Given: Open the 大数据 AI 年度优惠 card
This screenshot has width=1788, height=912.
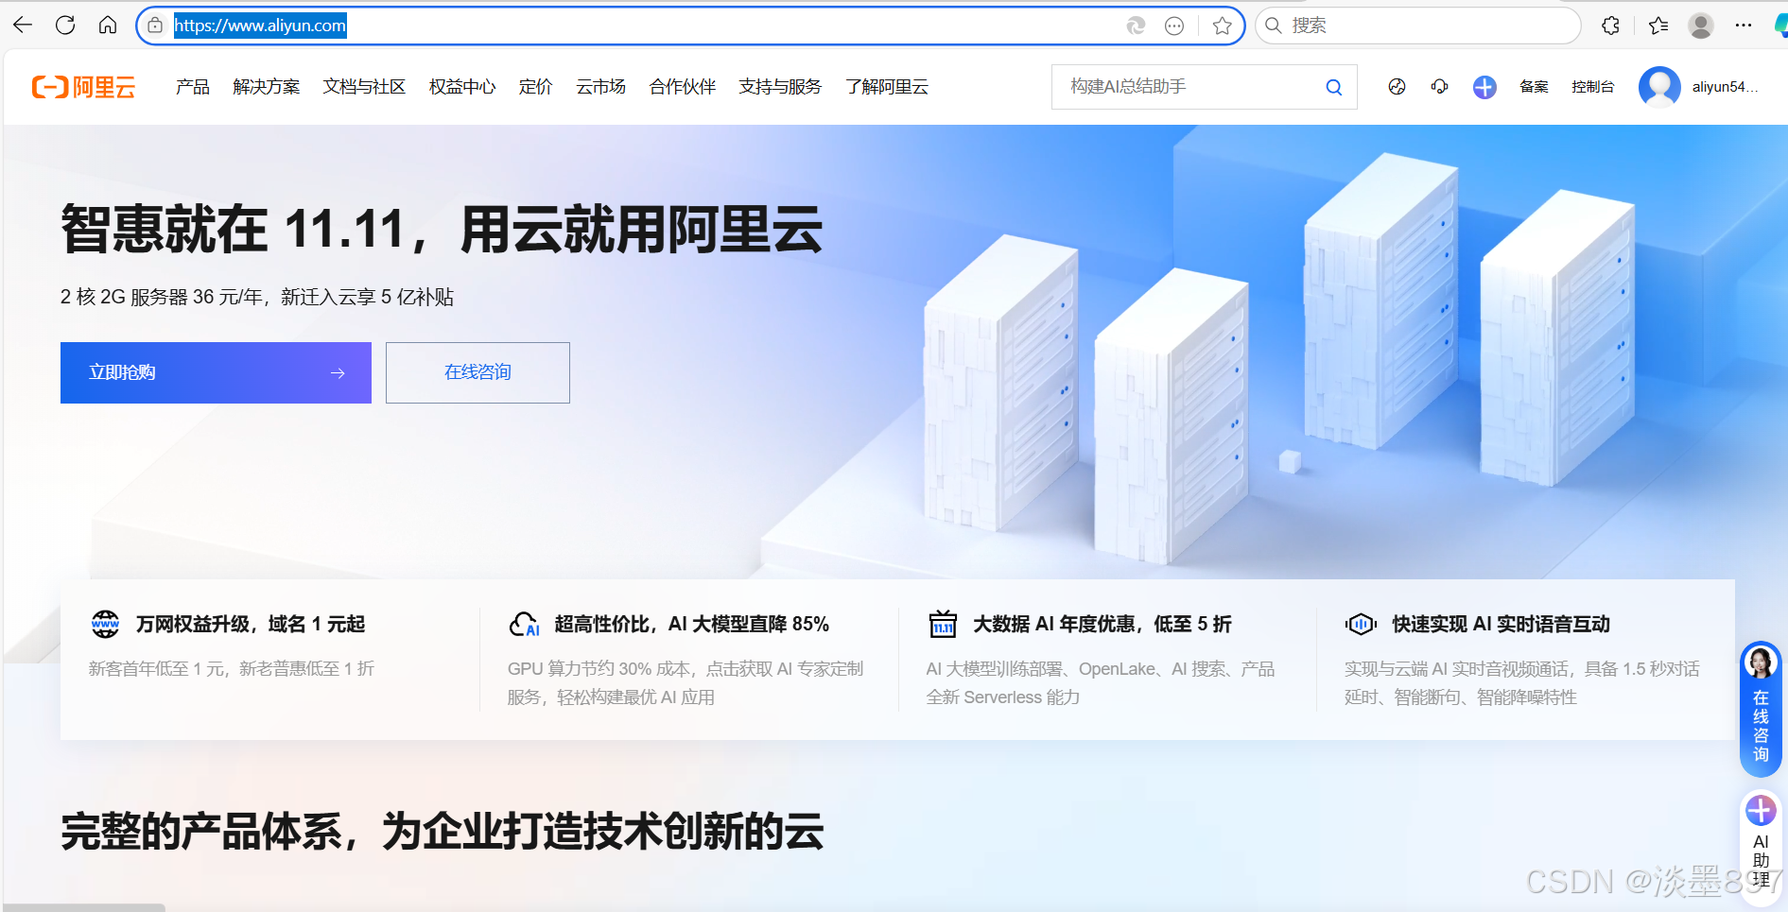Looking at the screenshot, I should [x=1106, y=659].
